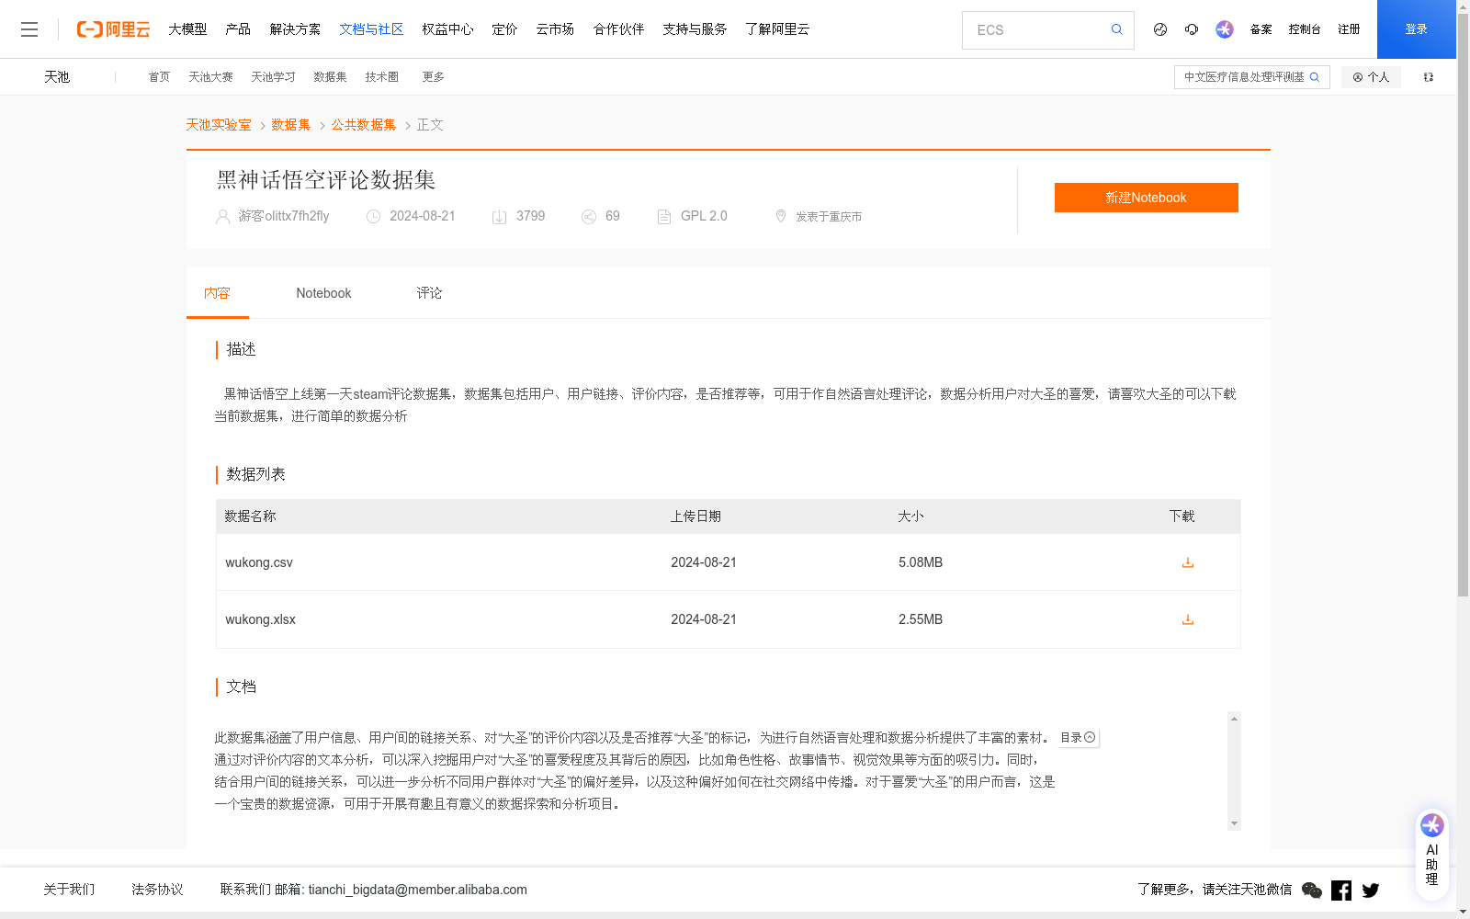Open the 备案 link in header
The height and width of the screenshot is (919, 1470).
1261,29
